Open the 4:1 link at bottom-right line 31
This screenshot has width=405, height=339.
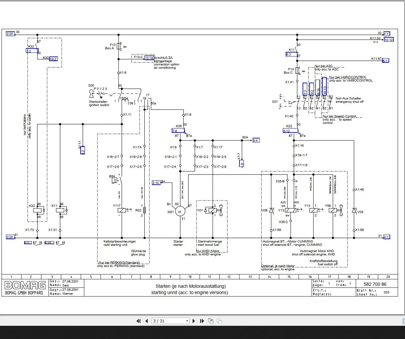(386, 237)
